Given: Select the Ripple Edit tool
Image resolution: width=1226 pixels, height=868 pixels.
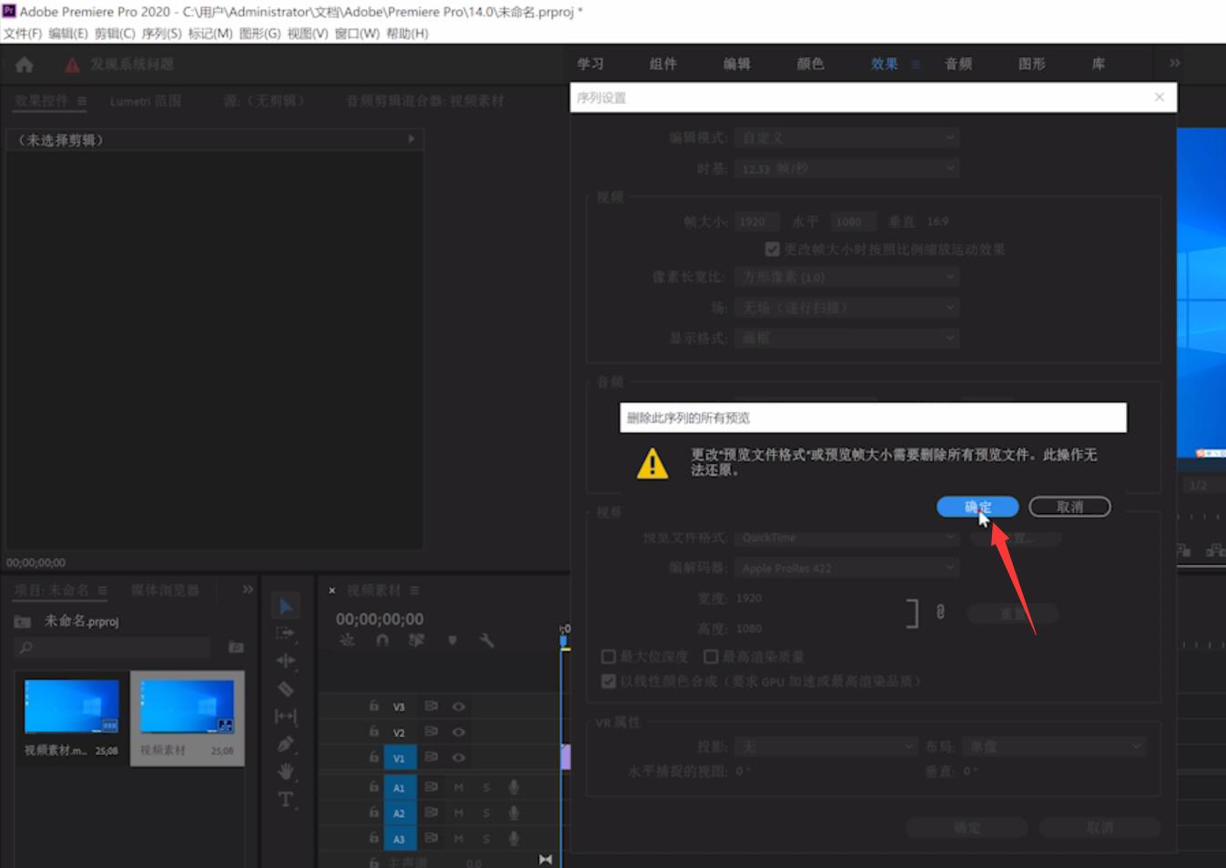Looking at the screenshot, I should tap(286, 661).
